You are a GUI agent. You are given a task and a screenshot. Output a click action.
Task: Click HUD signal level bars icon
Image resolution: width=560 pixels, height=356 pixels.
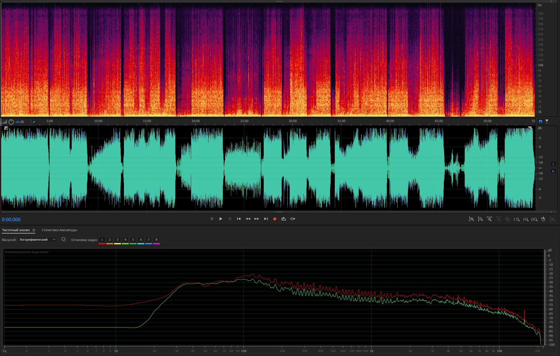pyautogui.click(x=4, y=122)
